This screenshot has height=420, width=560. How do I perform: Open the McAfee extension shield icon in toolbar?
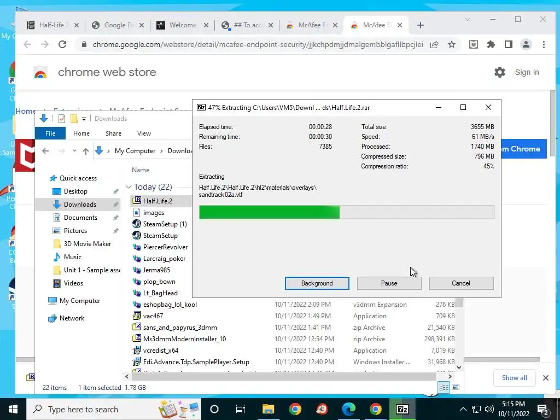(x=474, y=44)
